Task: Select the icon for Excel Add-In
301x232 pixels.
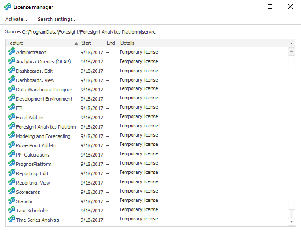Action: (x=12, y=117)
